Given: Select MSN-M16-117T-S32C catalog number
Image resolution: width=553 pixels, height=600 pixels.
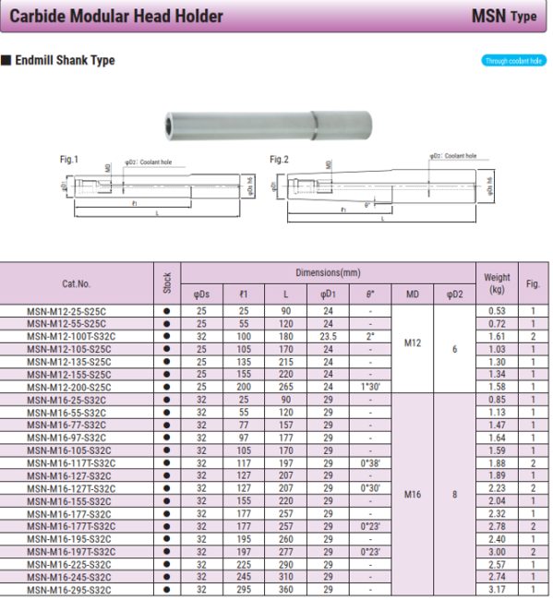Looking at the screenshot, I should (71, 463).
